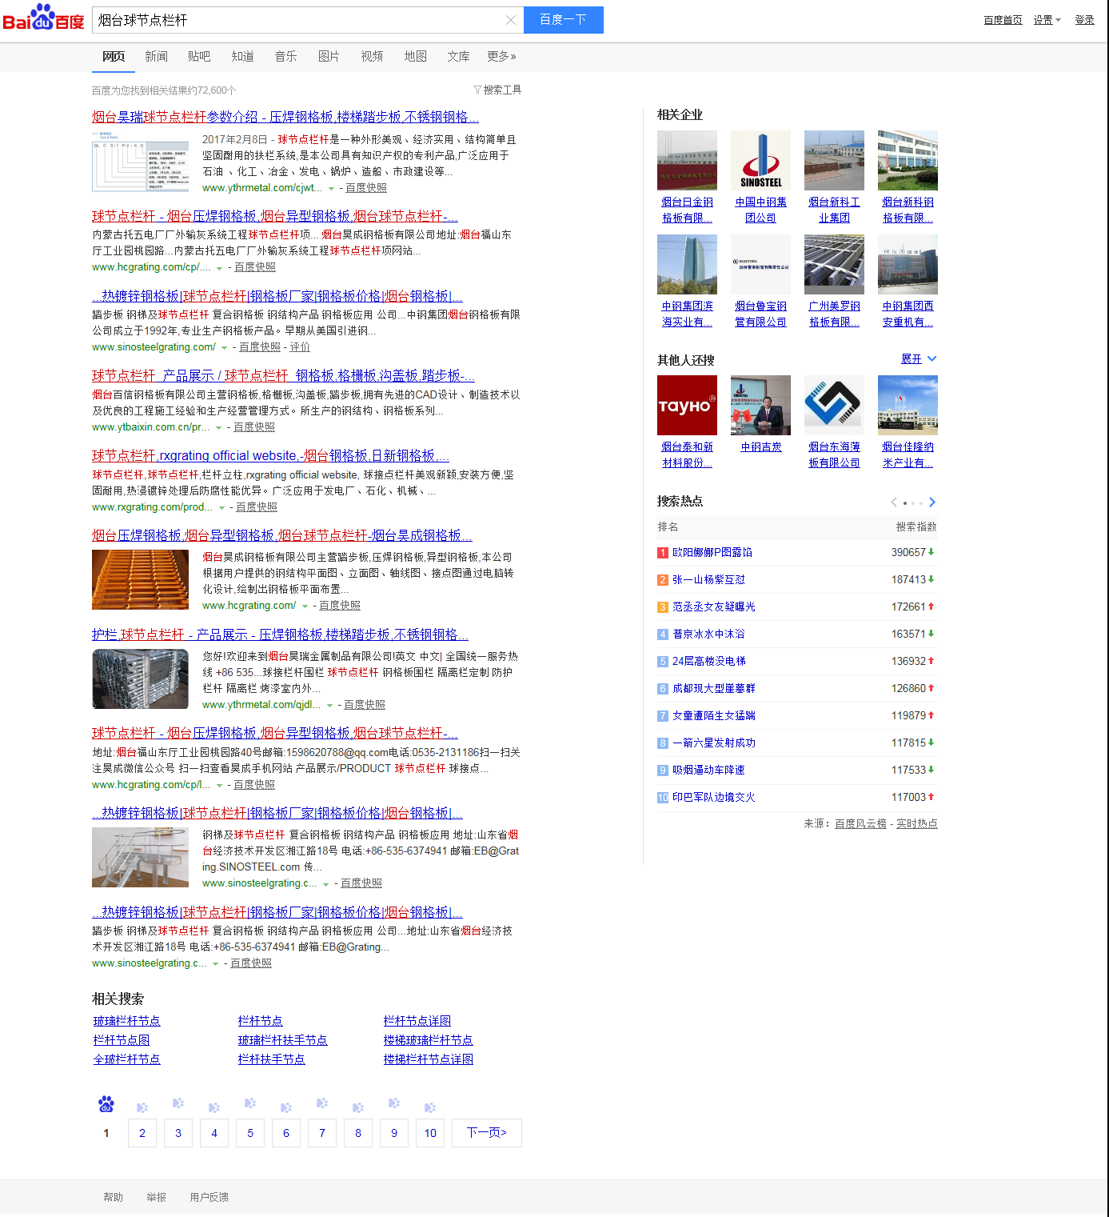Viewport: 1109px width, 1217px height.
Task: Click the Sinosteel logo for 中国中钢集团公司
Action: pyautogui.click(x=760, y=160)
